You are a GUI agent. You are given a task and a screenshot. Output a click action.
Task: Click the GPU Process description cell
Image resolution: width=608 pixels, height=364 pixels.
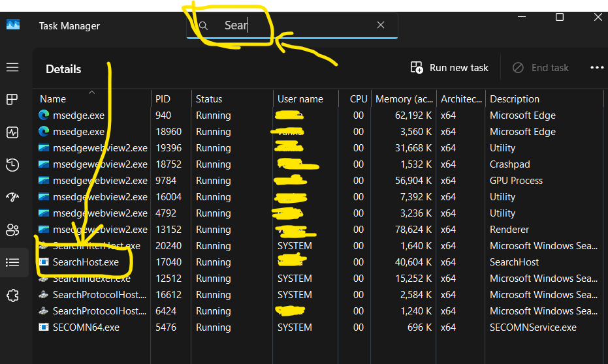(516, 181)
